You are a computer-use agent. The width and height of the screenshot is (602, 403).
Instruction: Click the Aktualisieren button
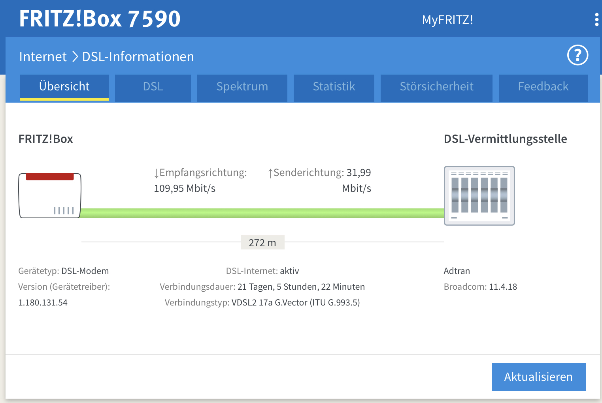(538, 377)
